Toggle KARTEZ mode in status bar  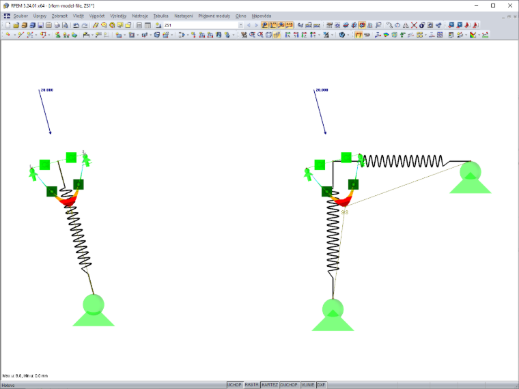point(270,385)
